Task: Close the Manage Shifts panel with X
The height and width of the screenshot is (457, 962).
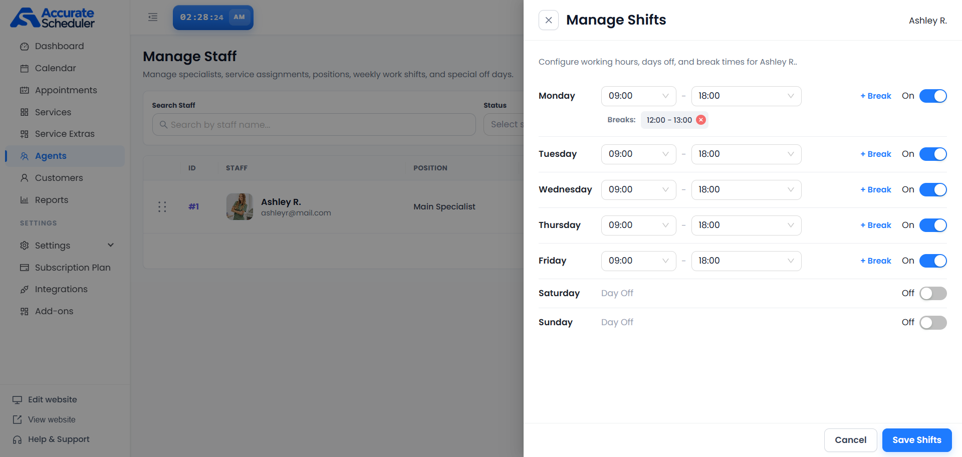Action: tap(549, 20)
